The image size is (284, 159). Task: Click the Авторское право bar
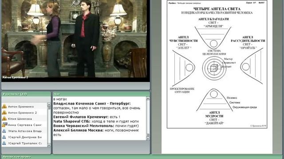(142, 157)
